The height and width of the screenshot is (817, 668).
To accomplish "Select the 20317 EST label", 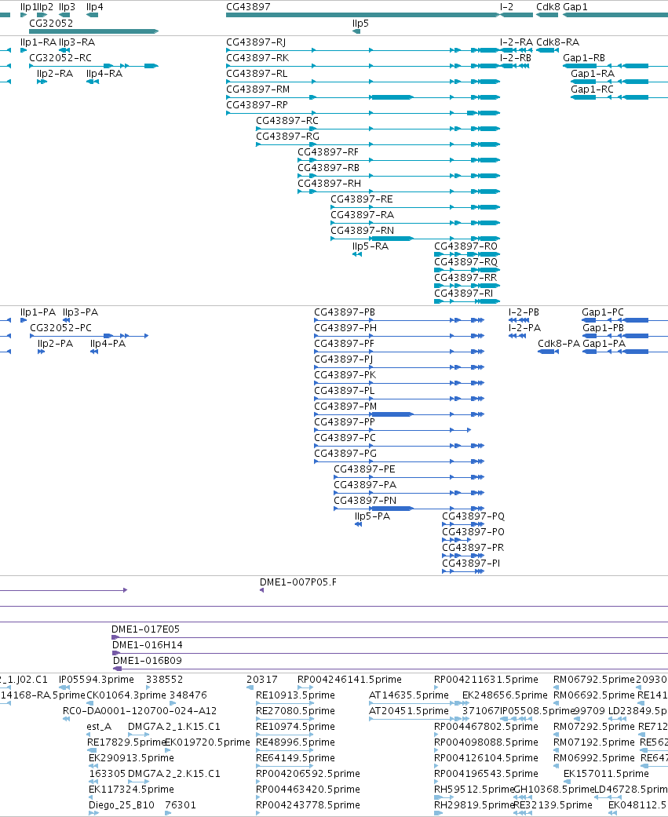I will coord(262,680).
